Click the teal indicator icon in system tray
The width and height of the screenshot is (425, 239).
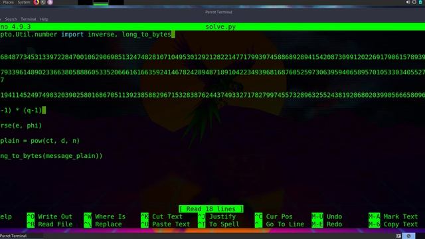(x=420, y=2)
